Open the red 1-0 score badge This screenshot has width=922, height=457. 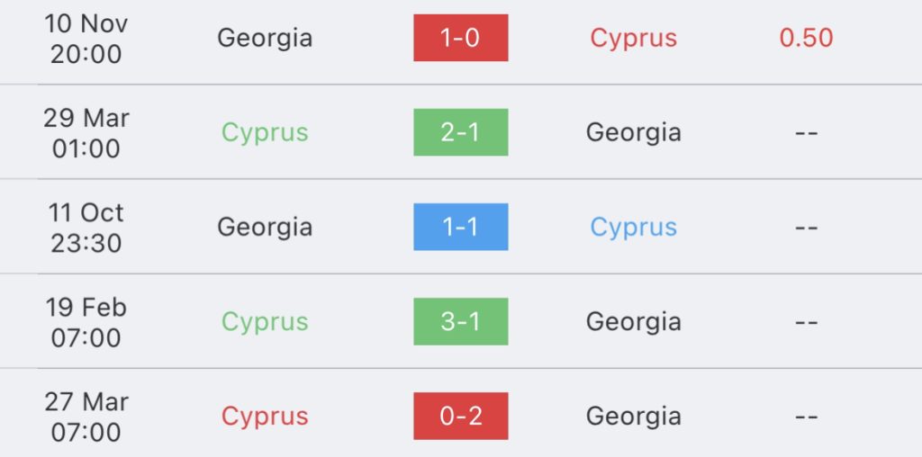(x=460, y=38)
